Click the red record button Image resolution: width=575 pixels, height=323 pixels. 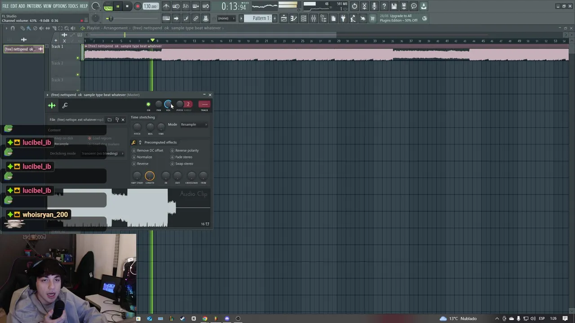pos(137,7)
